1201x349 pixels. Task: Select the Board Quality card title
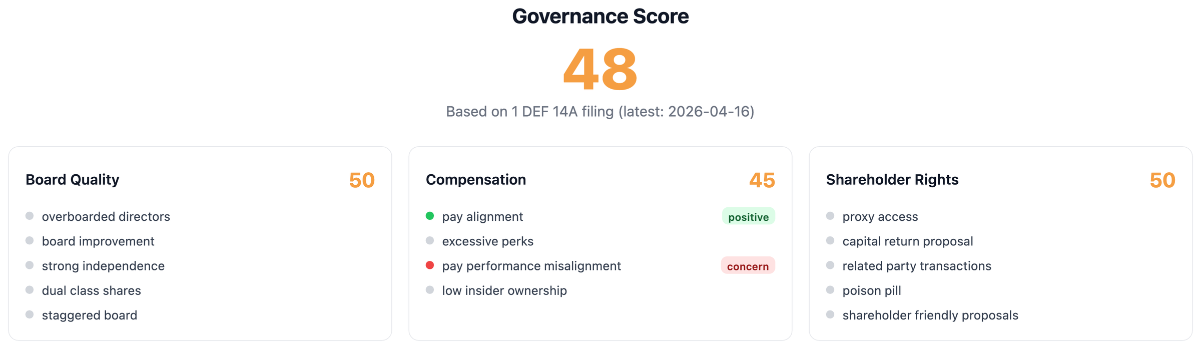73,179
